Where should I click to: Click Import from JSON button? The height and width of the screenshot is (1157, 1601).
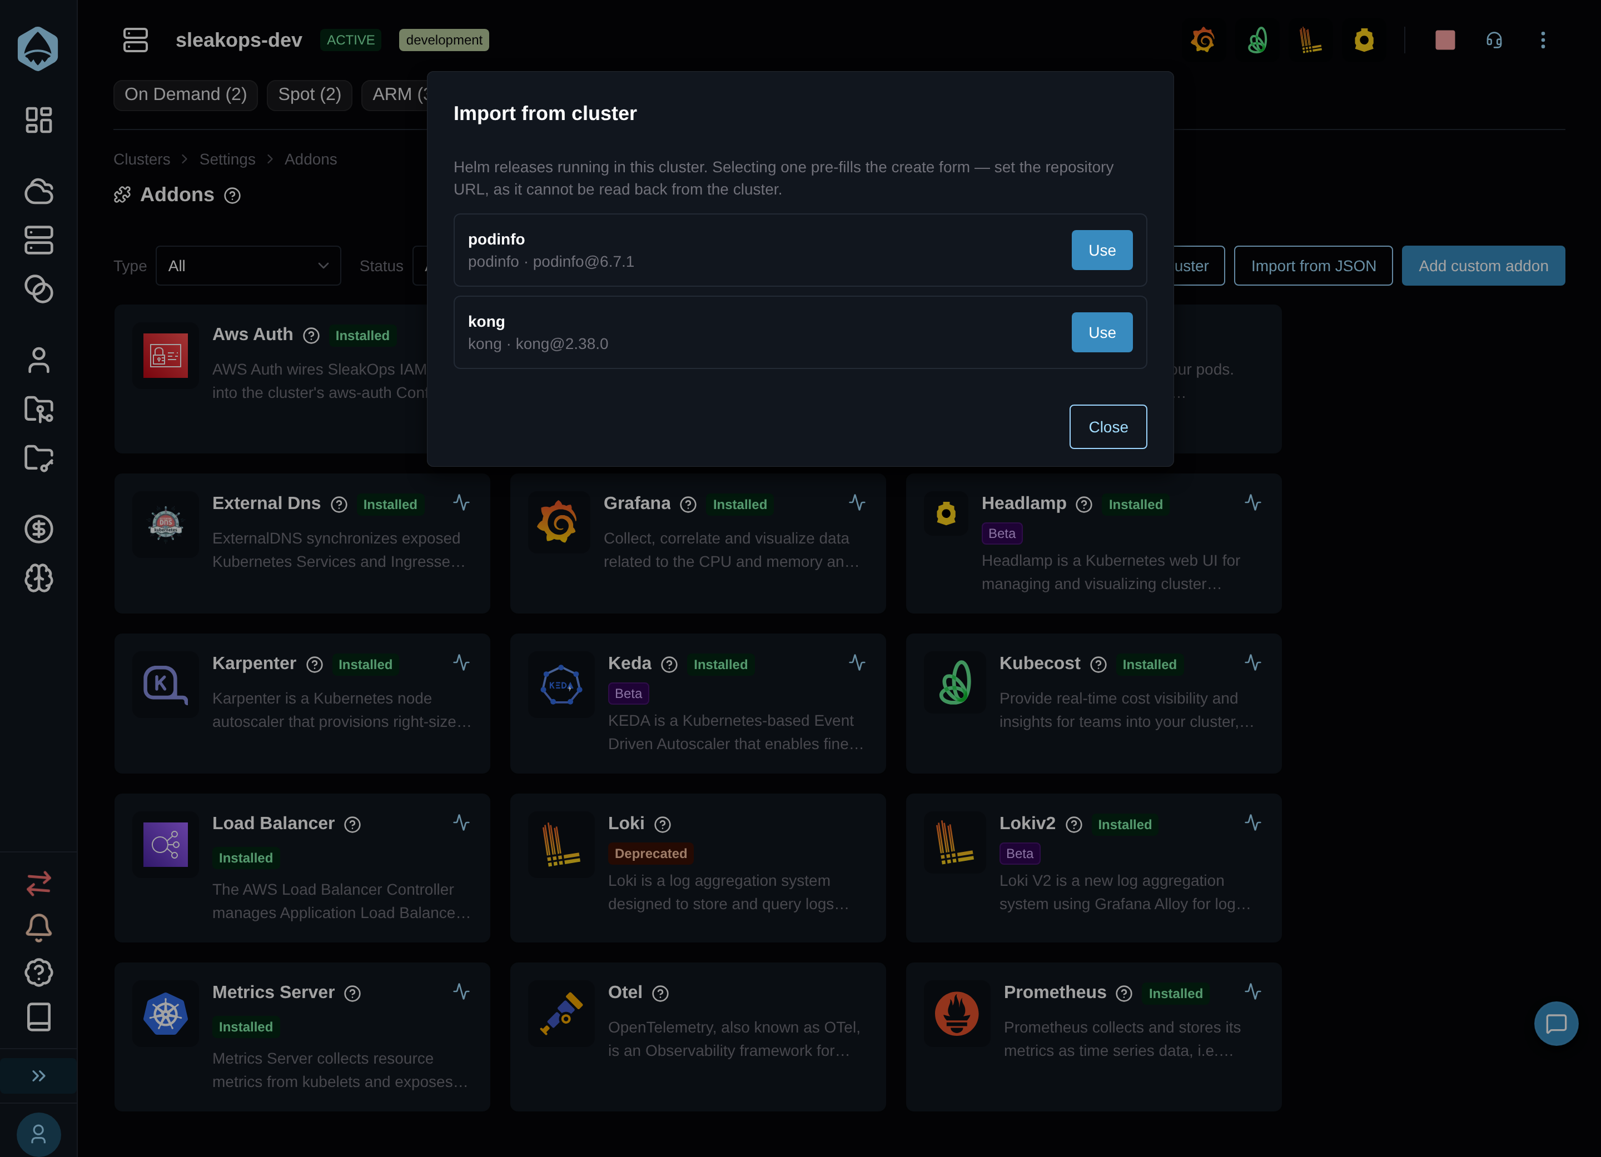[x=1313, y=265]
